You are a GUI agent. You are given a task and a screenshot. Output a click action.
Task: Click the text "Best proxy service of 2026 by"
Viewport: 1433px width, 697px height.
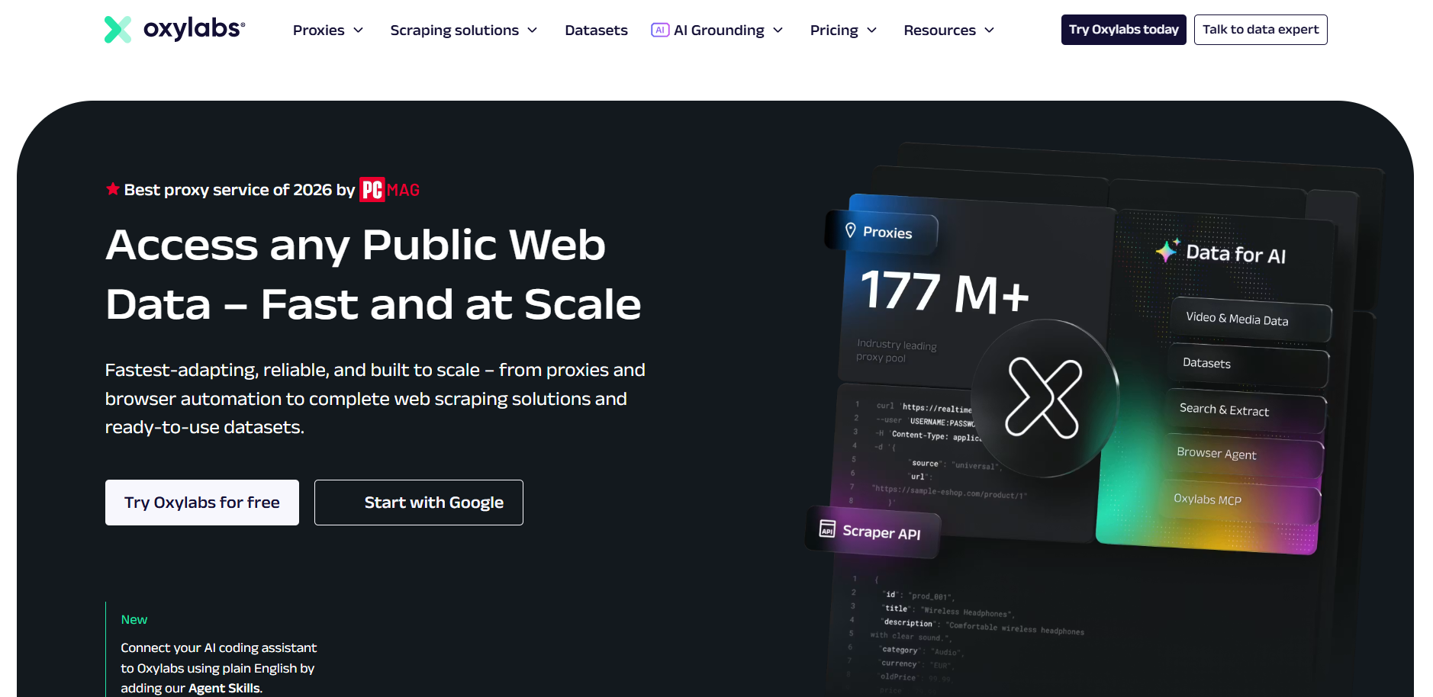pos(240,190)
